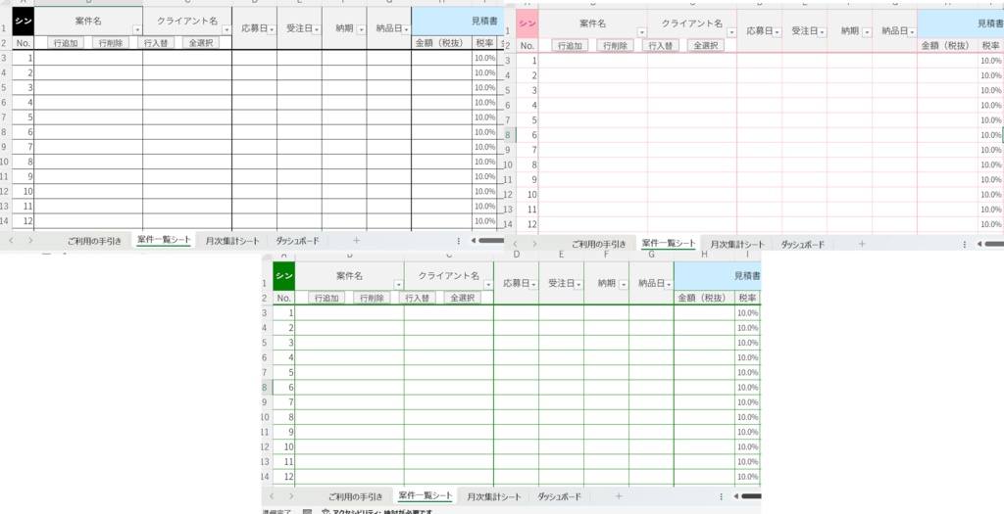Open クライアント名 filter dropdown in pink-themed sheet
The image size is (1004, 514).
click(x=731, y=32)
